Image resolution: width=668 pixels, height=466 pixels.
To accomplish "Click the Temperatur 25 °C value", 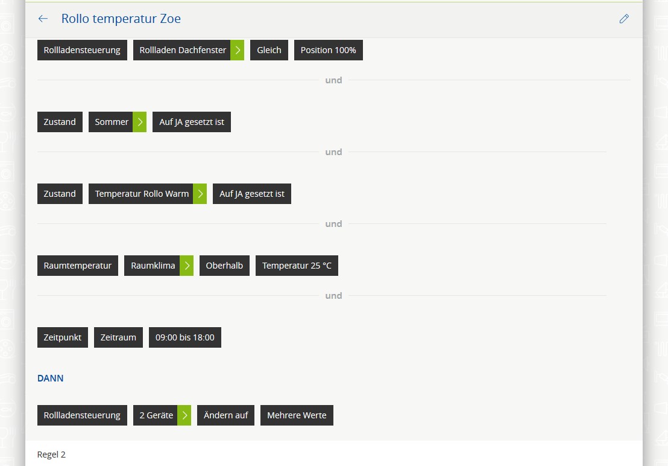I will [x=297, y=266].
